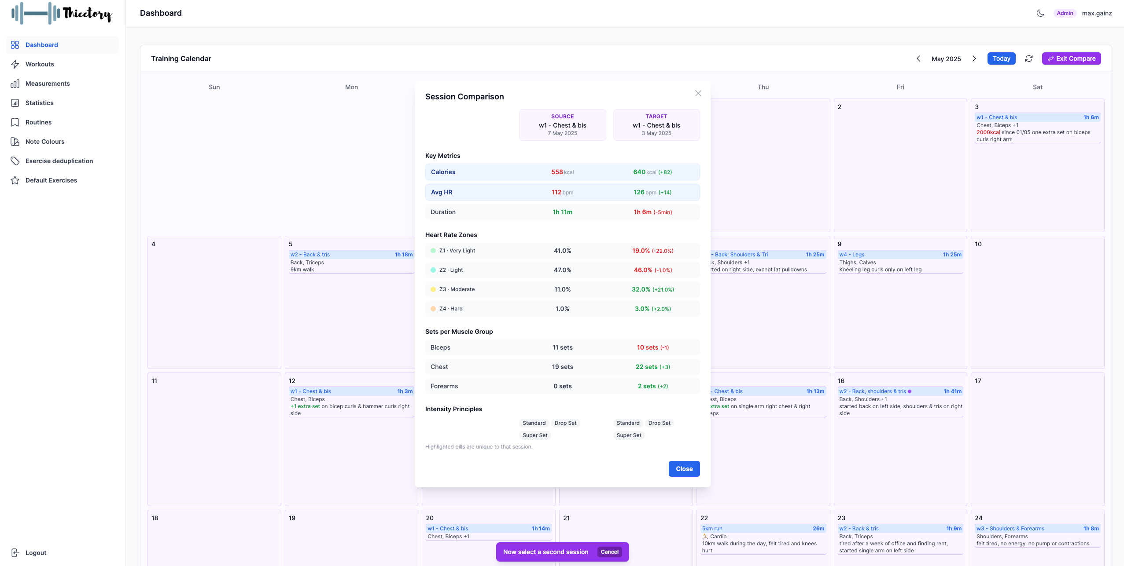The height and width of the screenshot is (566, 1124).
Task: Go to next month chevron
Action: coord(974,58)
